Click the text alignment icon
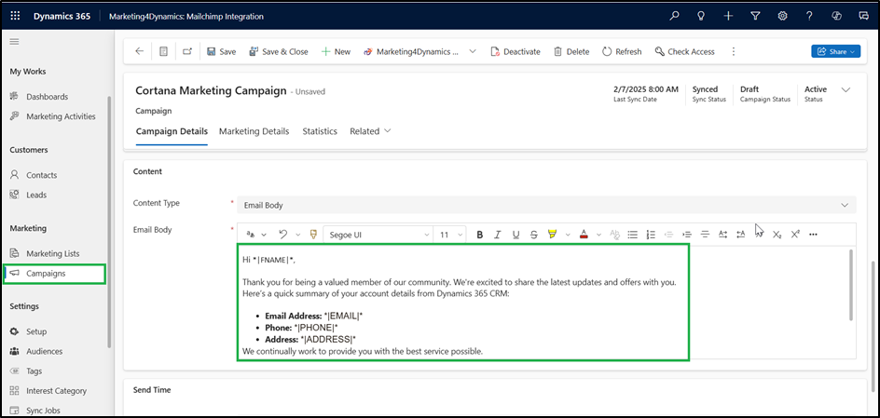The height and width of the screenshot is (418, 880). pyautogui.click(x=705, y=235)
